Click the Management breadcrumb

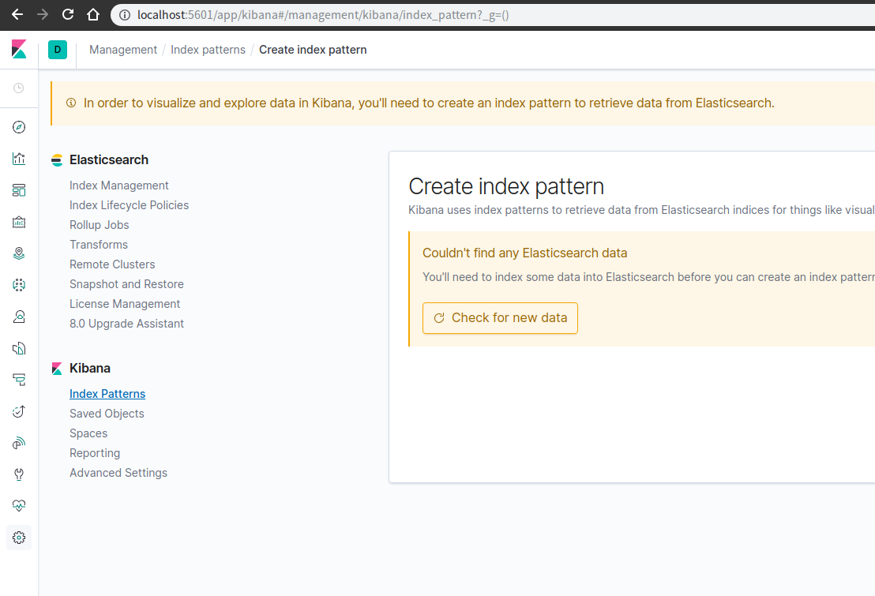point(123,50)
